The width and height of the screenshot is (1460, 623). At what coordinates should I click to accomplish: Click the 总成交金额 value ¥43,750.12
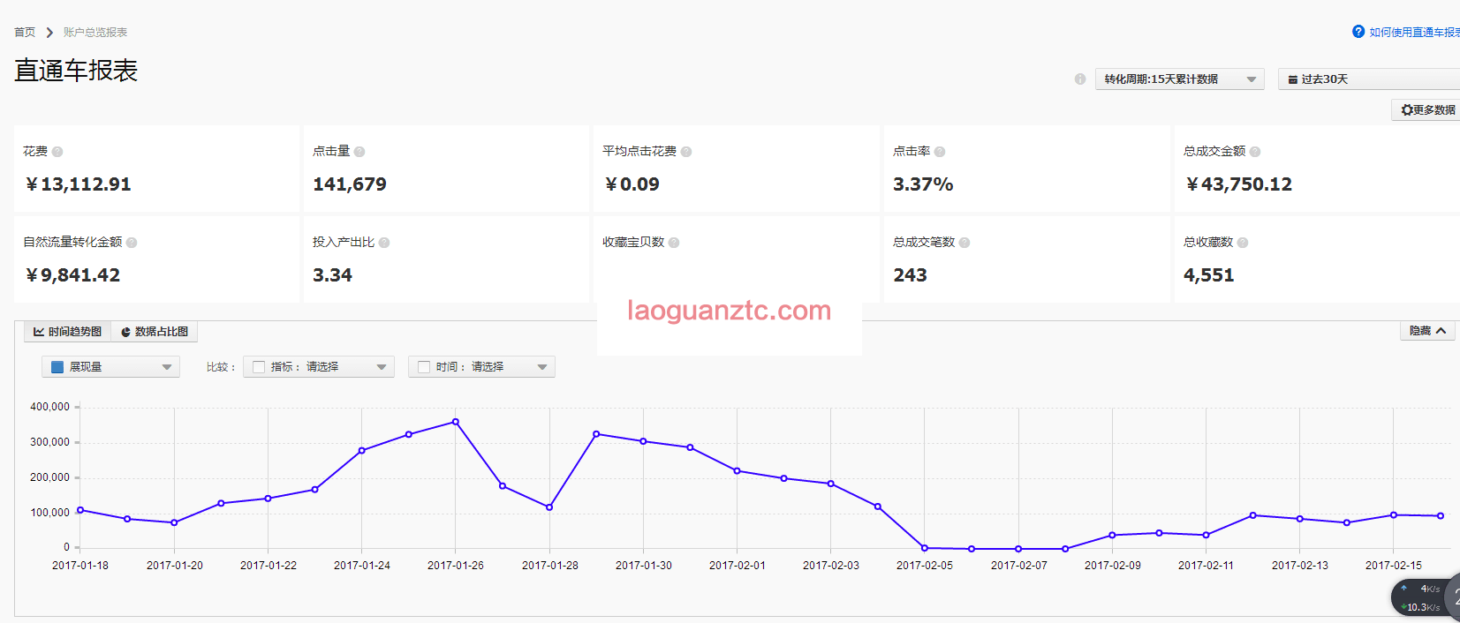(x=1238, y=184)
